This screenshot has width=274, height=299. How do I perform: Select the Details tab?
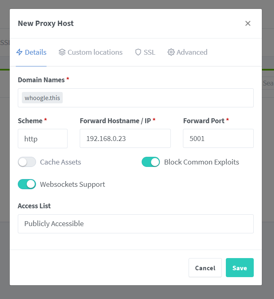(36, 52)
